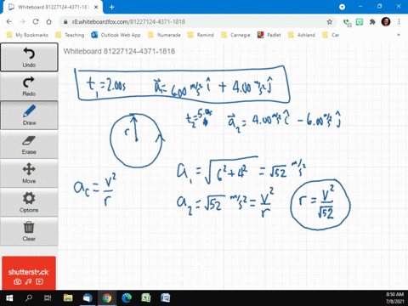Image resolution: width=408 pixels, height=306 pixels.
Task: Go back in browser history
Action: [x=9, y=22]
